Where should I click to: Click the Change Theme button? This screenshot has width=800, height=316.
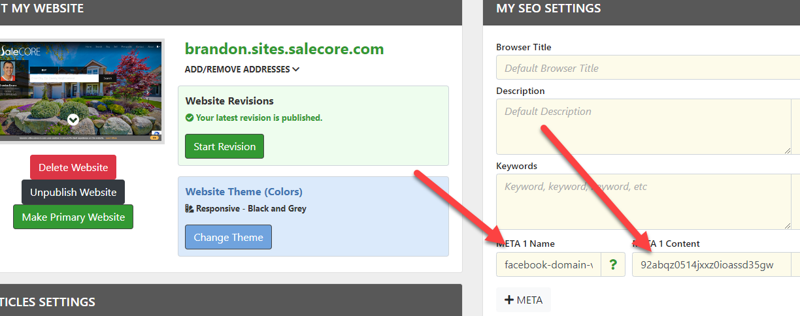coord(228,237)
